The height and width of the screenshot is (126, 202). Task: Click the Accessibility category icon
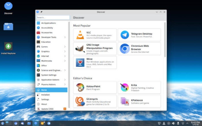38,28
